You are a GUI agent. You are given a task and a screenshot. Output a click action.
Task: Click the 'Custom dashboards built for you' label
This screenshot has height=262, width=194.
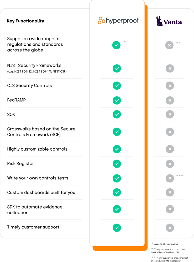[x=41, y=193]
